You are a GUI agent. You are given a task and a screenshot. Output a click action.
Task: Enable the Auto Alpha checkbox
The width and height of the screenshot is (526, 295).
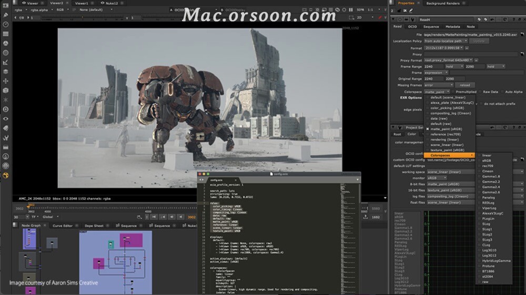pyautogui.click(x=502, y=91)
